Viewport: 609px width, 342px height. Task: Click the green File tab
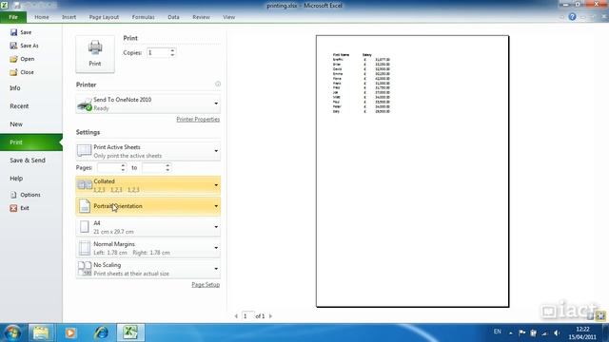[13, 17]
